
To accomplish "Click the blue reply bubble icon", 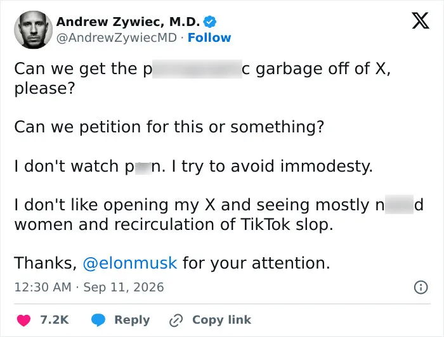I will tap(98, 320).
